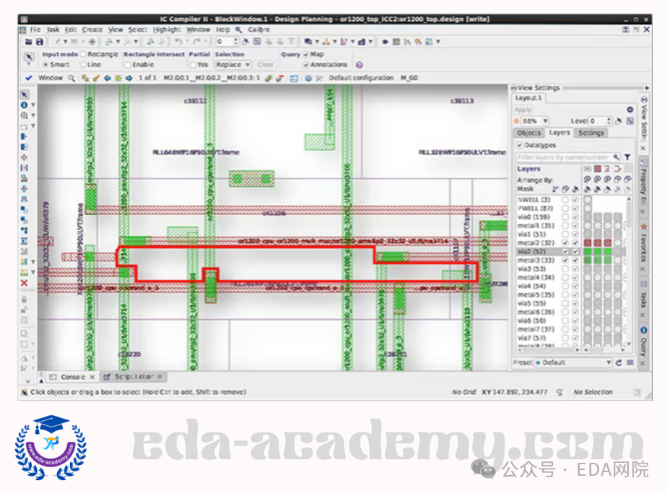This screenshot has height=496, width=670.
Task: Click the red X delete tool icon
Action: (25, 283)
